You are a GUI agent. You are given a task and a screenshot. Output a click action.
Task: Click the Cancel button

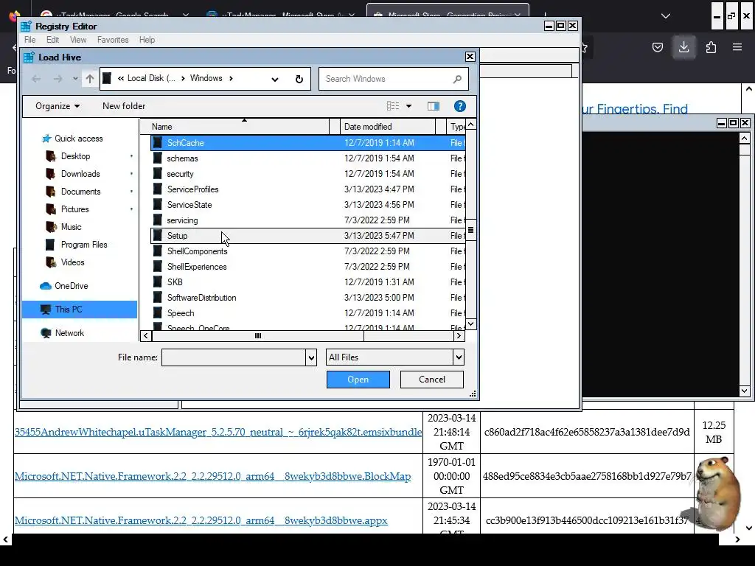[432, 380]
